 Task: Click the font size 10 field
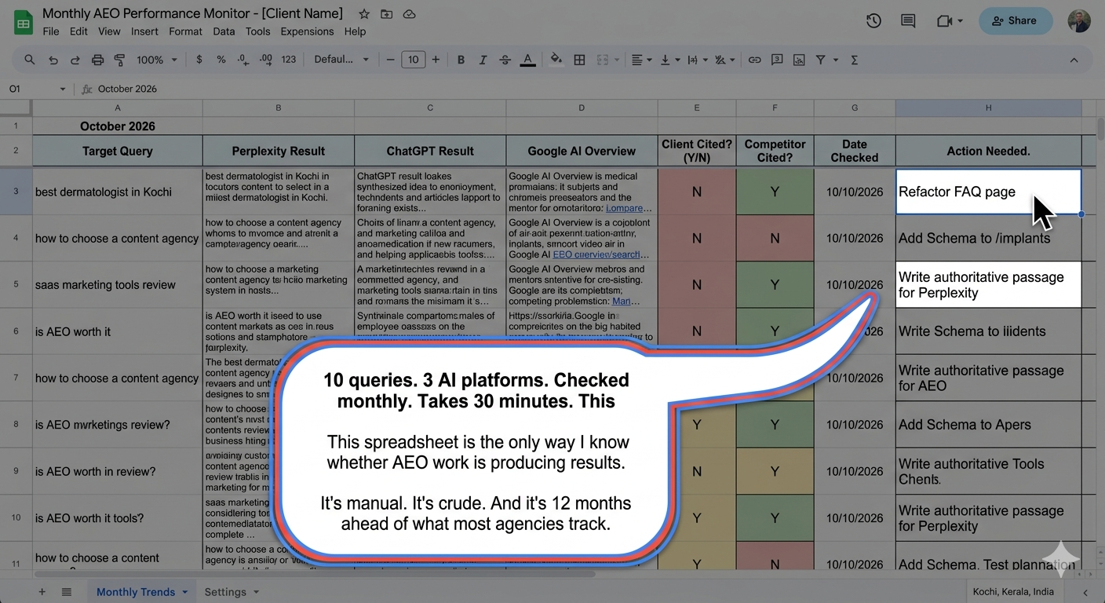click(413, 60)
